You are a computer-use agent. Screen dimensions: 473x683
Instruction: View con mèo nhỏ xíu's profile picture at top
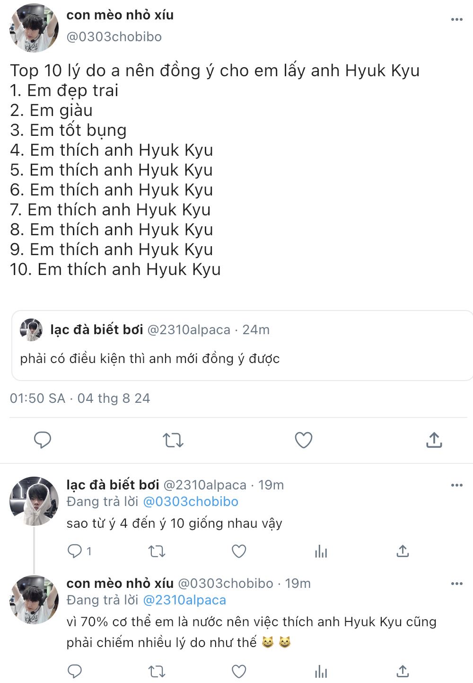33,28
